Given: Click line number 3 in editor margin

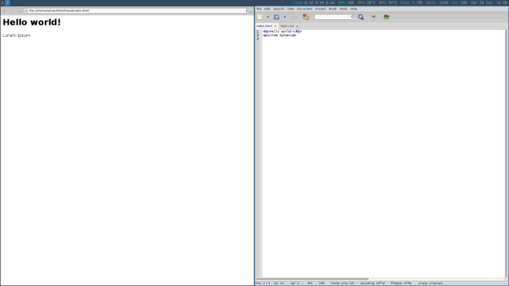Looking at the screenshot, I should click(x=258, y=39).
